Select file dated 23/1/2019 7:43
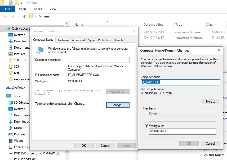 coord(184,32)
